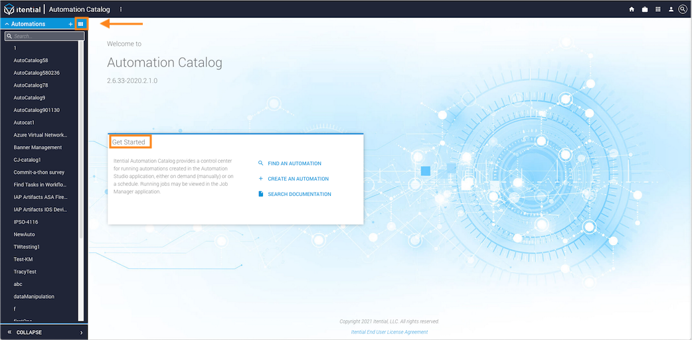Screen dimensions: 692x340
Task: Select AutoCatalog901130 in the list
Action: point(37,110)
